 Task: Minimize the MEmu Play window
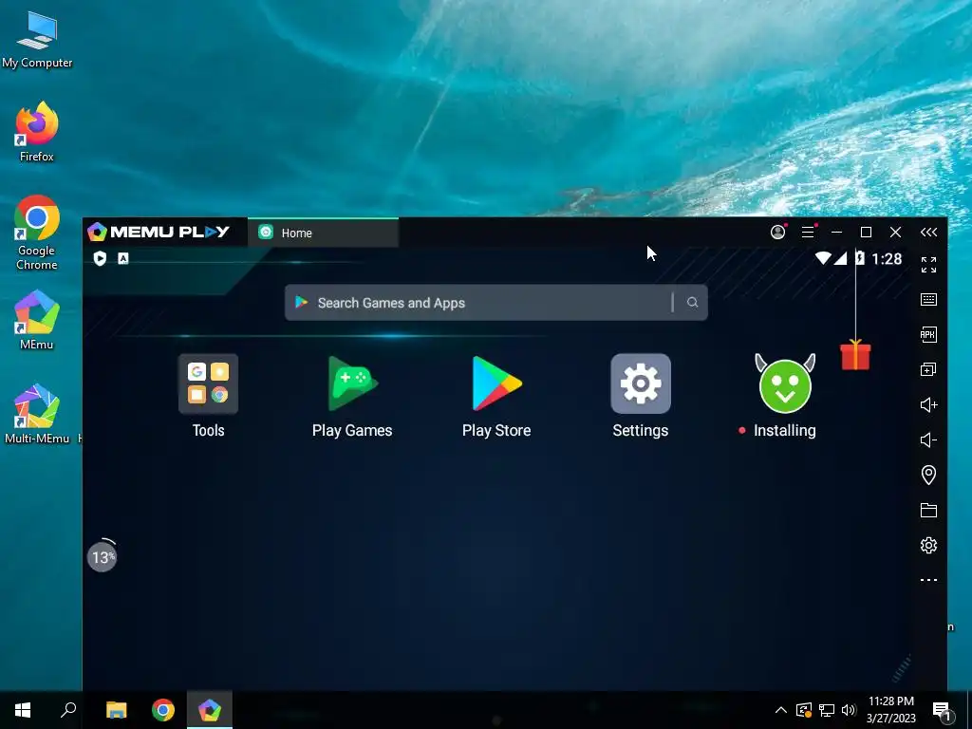(x=837, y=232)
